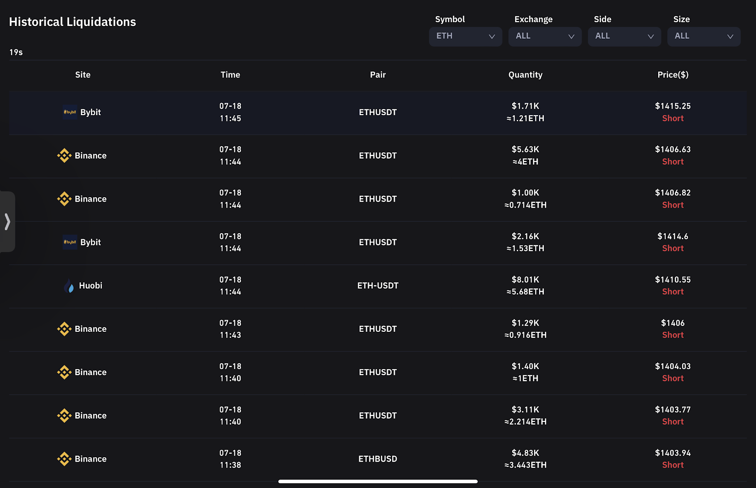This screenshot has height=488, width=756.
Task: Click Short label under $1404.03
Action: point(673,379)
